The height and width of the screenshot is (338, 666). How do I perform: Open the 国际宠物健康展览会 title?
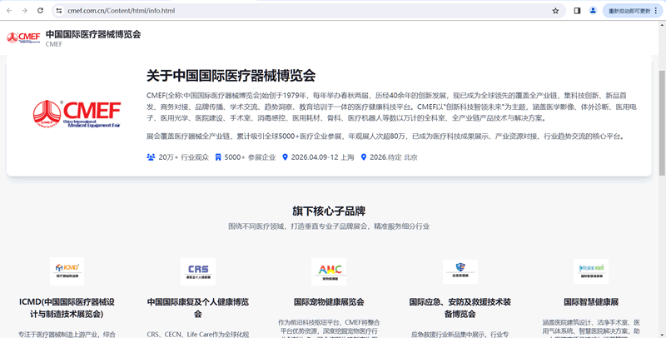329,301
